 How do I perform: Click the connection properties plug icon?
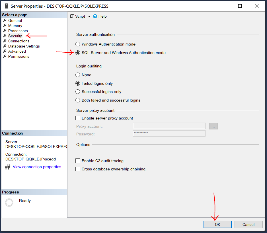click(x=7, y=167)
